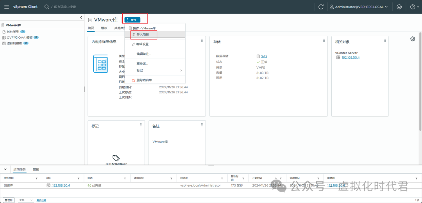This screenshot has height=203, width=422.
Task: Click drag handle of 存储 card
Action: click(x=324, y=40)
